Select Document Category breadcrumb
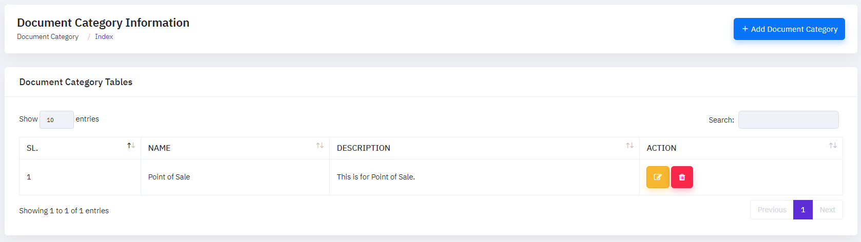Image resolution: width=861 pixels, height=242 pixels. pos(48,37)
